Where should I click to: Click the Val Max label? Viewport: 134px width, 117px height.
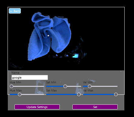pos(88,91)
